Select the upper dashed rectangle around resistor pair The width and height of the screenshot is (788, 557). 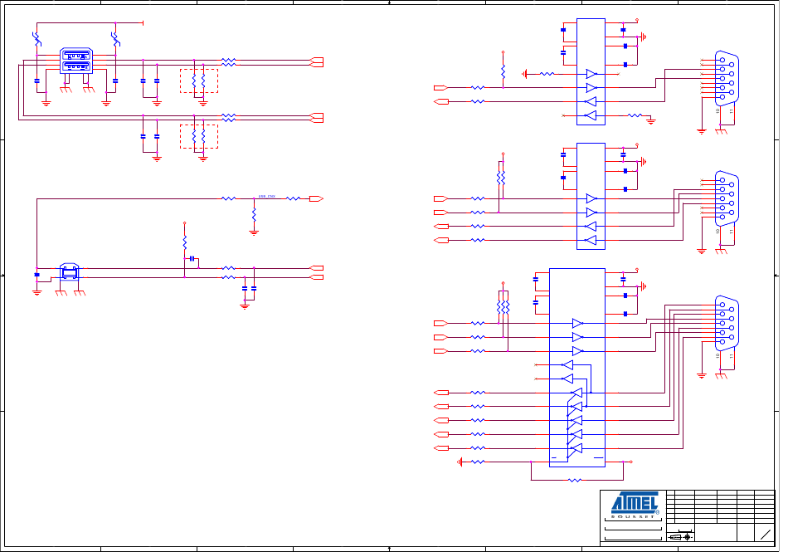coord(199,81)
